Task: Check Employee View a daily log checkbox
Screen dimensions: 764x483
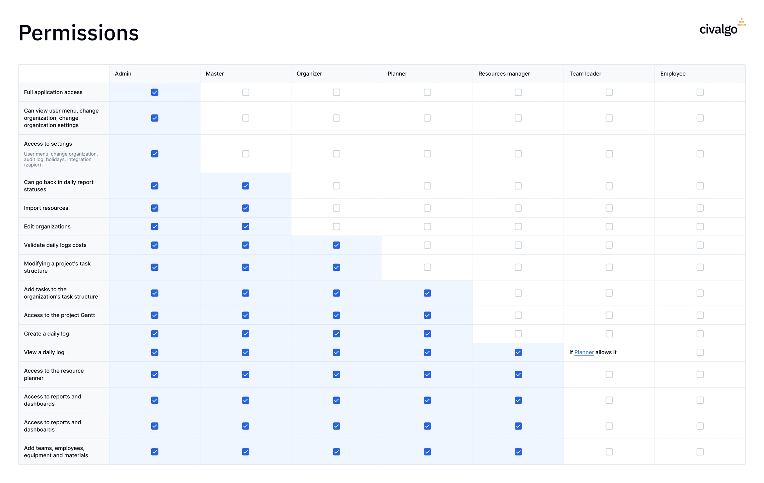Action: pos(700,352)
